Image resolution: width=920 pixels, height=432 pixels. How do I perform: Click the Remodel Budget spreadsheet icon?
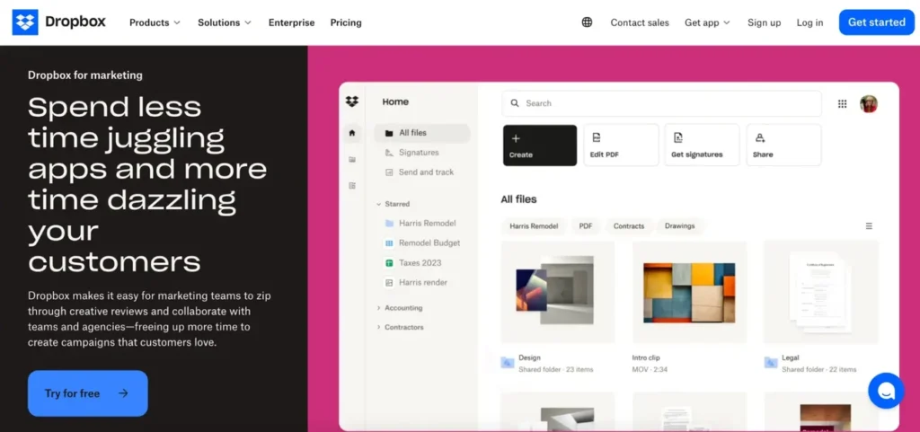click(x=389, y=243)
